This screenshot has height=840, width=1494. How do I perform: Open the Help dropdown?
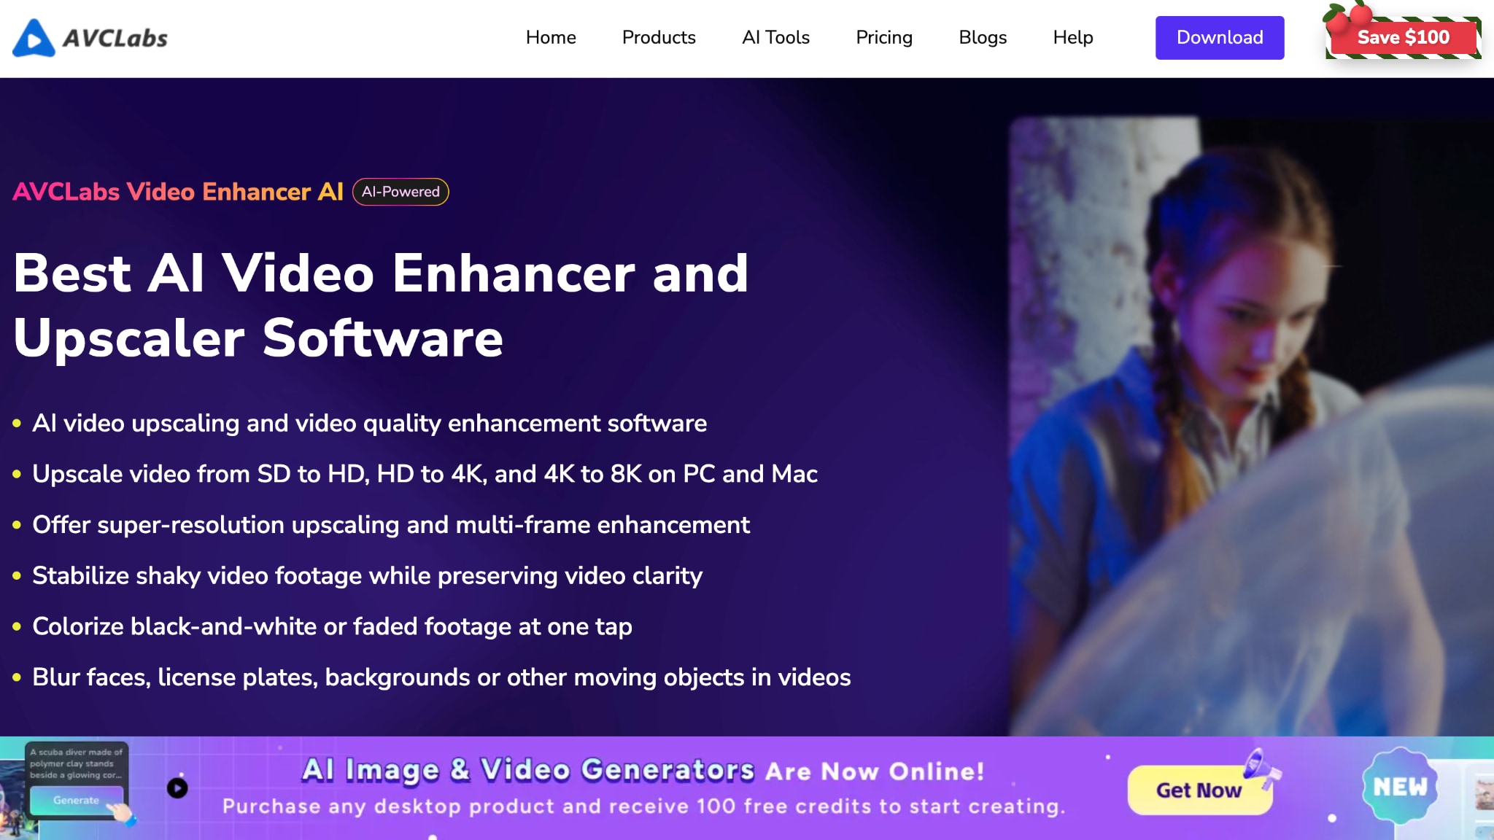pyautogui.click(x=1072, y=38)
